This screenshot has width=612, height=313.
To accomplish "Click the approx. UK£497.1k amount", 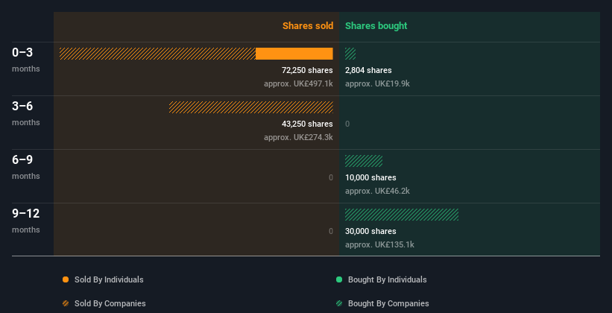I will (298, 83).
